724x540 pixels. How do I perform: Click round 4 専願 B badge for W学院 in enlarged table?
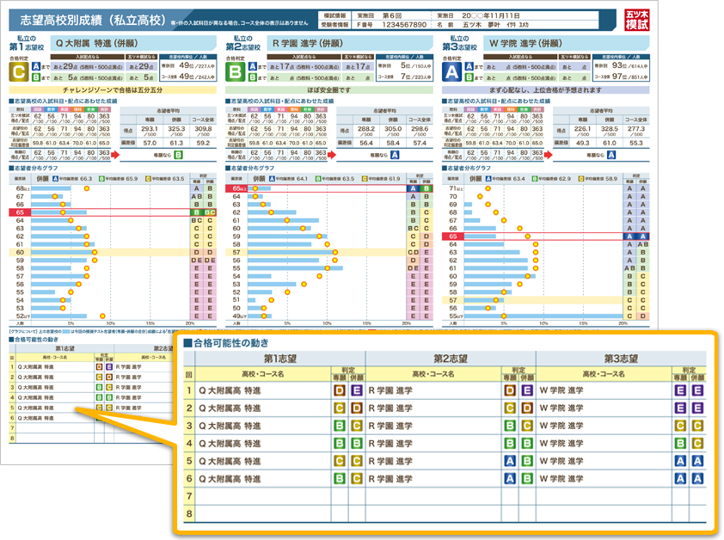pos(680,443)
